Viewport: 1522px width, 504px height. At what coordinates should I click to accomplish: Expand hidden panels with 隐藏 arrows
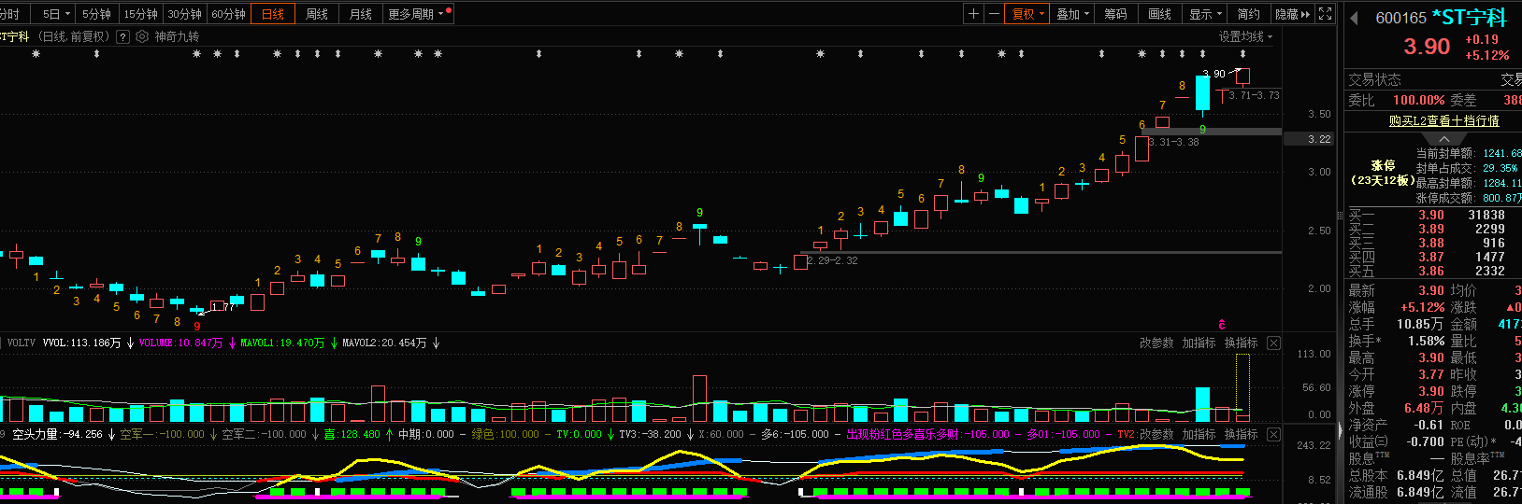pyautogui.click(x=1293, y=14)
